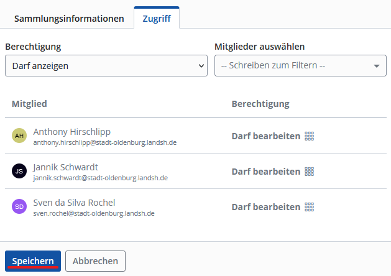Screen dimensions: 391x276
Task: Select the member name Sven da Silva Rochel
Action: click(x=74, y=203)
